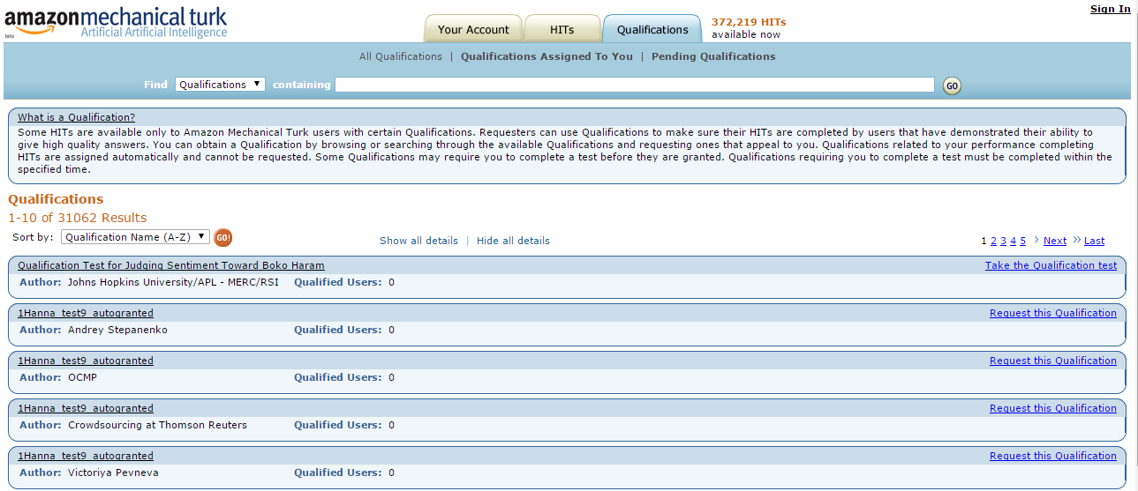Request the Victoriya Pevneva qualification

click(1053, 456)
